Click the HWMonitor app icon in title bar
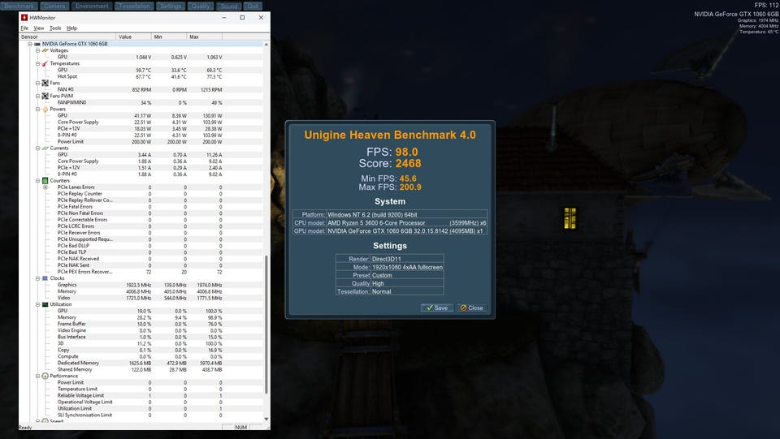Screen dimensions: 780x439 tap(24, 17)
